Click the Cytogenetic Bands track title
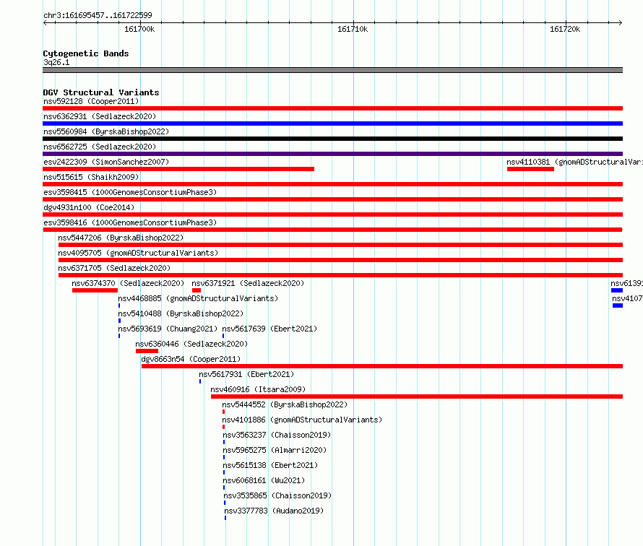 point(86,53)
